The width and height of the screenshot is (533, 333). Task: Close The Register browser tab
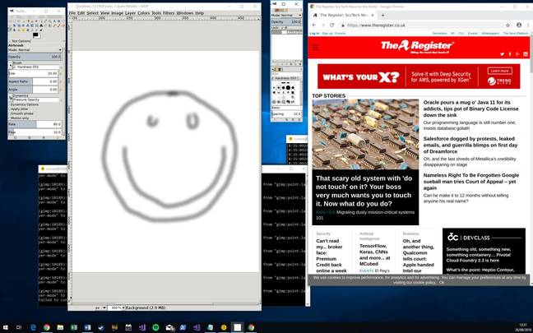click(x=373, y=16)
